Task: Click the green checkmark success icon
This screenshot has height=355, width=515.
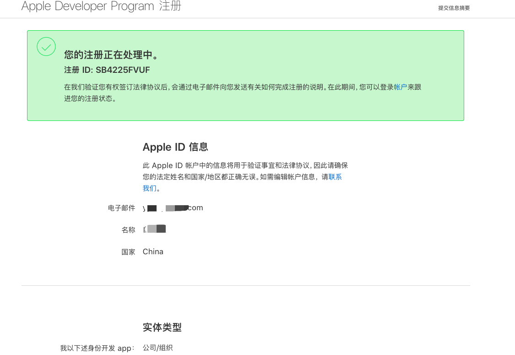Action: tap(46, 47)
